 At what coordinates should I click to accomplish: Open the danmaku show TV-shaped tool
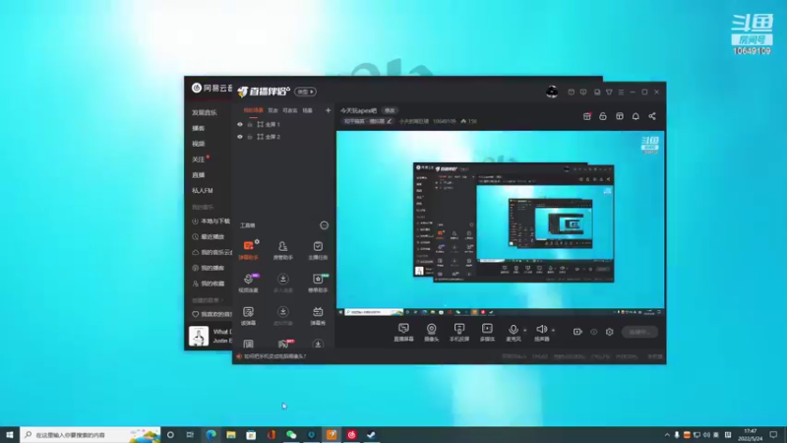318,316
